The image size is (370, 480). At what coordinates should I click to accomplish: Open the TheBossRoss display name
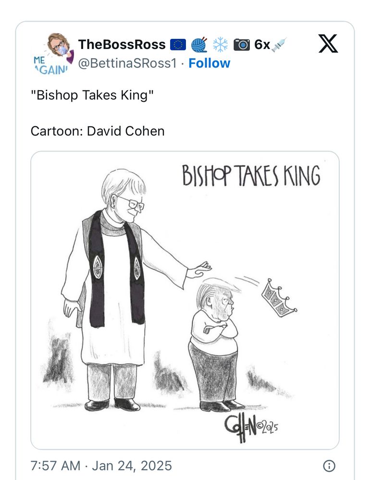(122, 45)
